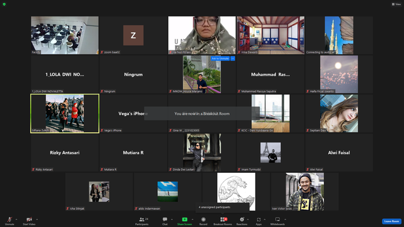Expand the arrow beside Whiteboards
The height and width of the screenshot is (227, 404).
coord(285,219)
